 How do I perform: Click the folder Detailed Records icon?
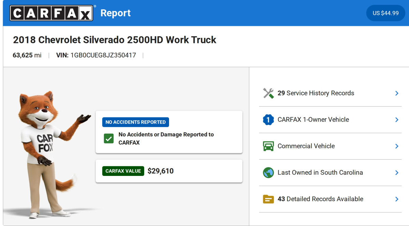click(x=269, y=199)
